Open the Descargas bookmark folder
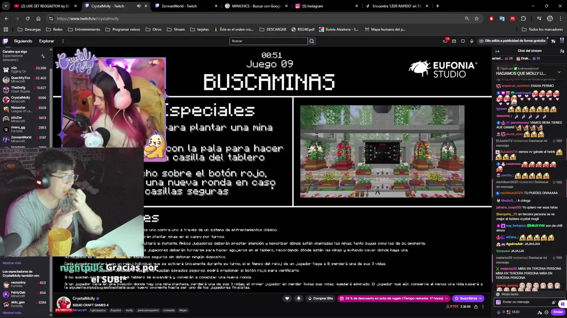The width and height of the screenshot is (567, 318). 29,29
